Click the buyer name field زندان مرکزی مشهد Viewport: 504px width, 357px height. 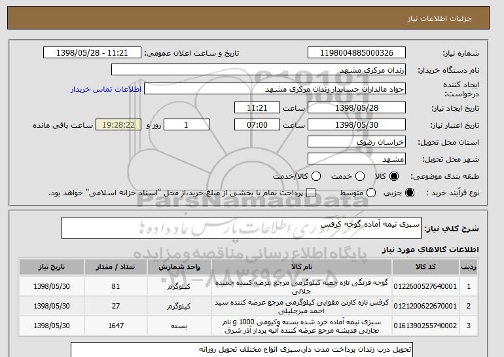tap(259, 70)
